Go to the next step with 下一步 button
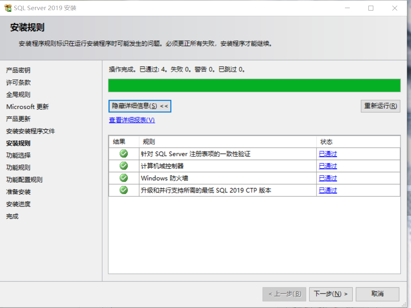This screenshot has width=411, height=308. point(331,294)
